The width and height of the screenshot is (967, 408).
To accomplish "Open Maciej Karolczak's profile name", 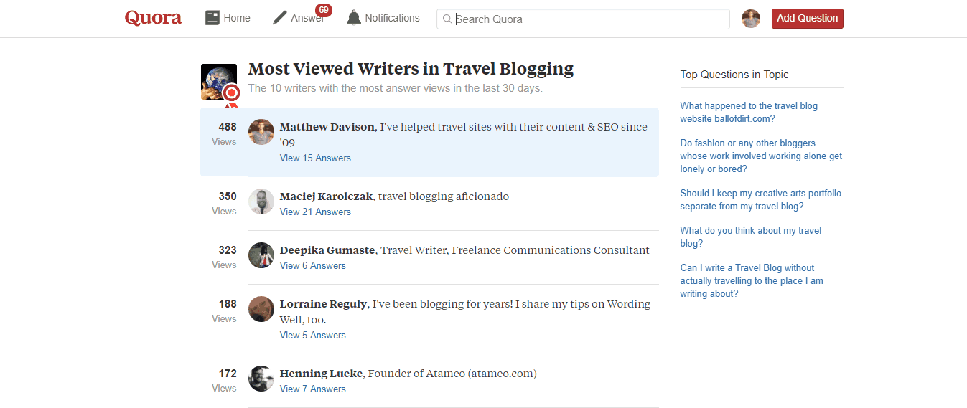I will tap(326, 196).
